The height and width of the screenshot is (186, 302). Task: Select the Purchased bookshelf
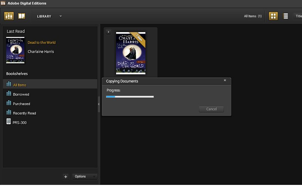[x=50, y=103]
